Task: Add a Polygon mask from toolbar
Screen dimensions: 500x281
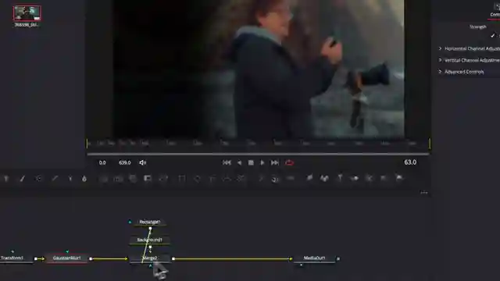Action: click(x=212, y=179)
